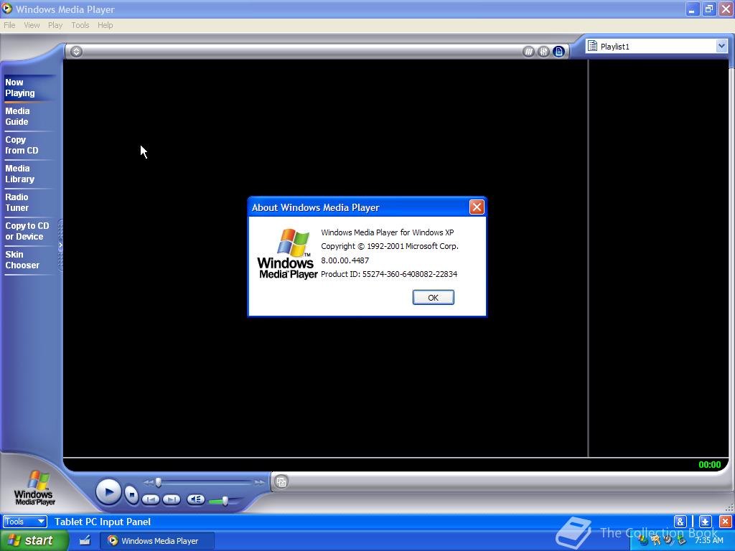
Task: Open the Play menu
Action: 55,25
